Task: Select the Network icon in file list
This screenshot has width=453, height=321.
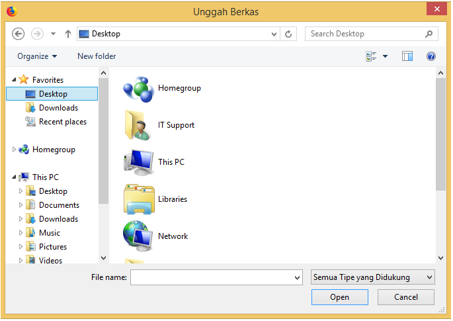Action: 138,236
